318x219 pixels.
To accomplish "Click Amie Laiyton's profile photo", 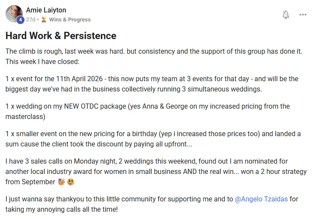I will click(x=14, y=13).
